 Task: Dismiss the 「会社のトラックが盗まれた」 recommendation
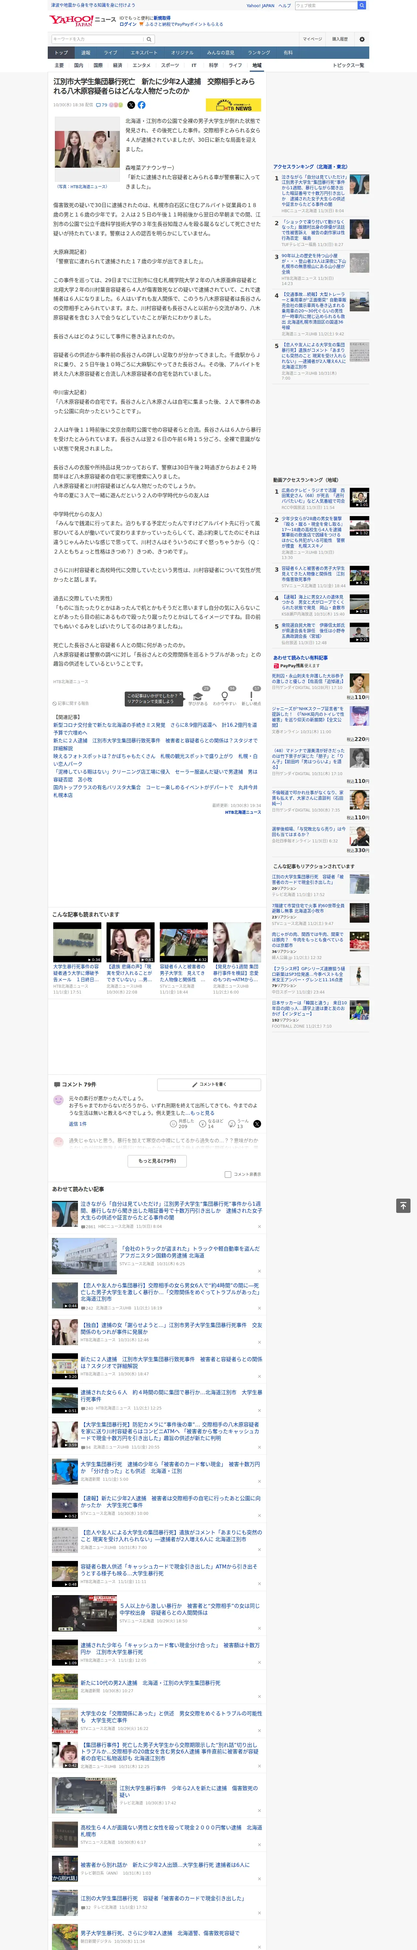pyautogui.click(x=259, y=1271)
